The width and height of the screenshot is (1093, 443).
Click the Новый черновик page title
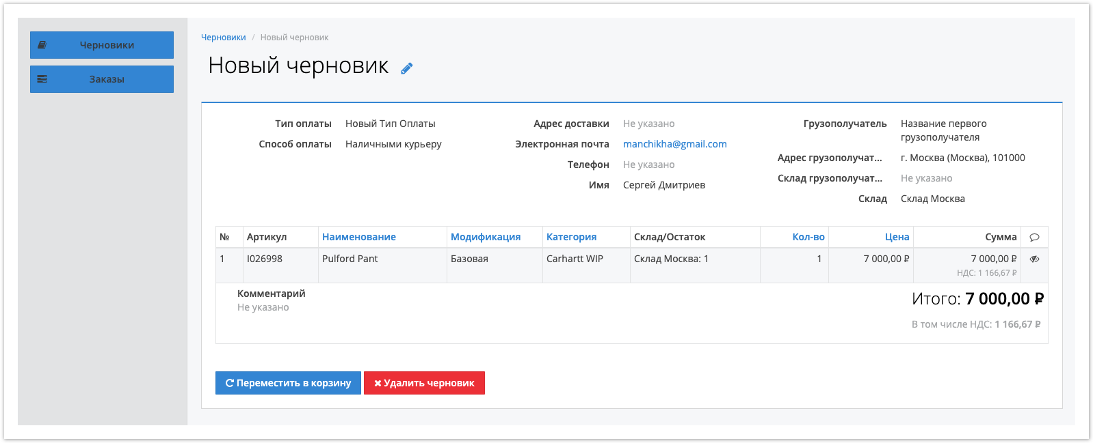coord(298,66)
